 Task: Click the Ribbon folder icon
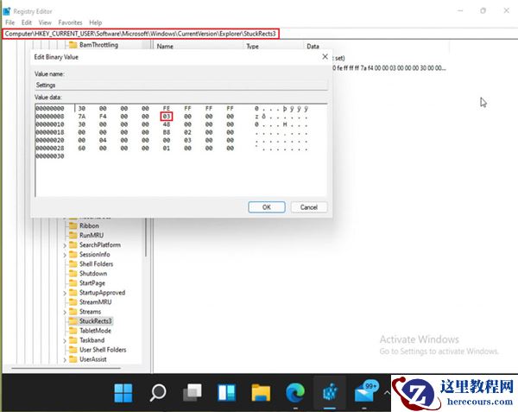coord(73,225)
